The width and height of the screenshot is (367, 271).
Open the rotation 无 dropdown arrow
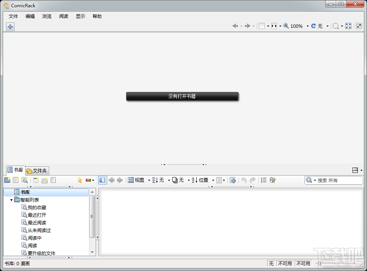tap(327, 26)
